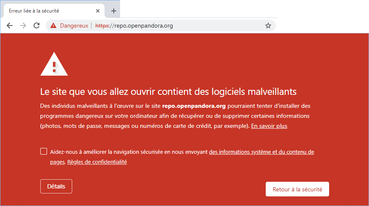The height and width of the screenshot is (206, 369).
Task: Expand the 'Détails' section
Action: coord(56,186)
